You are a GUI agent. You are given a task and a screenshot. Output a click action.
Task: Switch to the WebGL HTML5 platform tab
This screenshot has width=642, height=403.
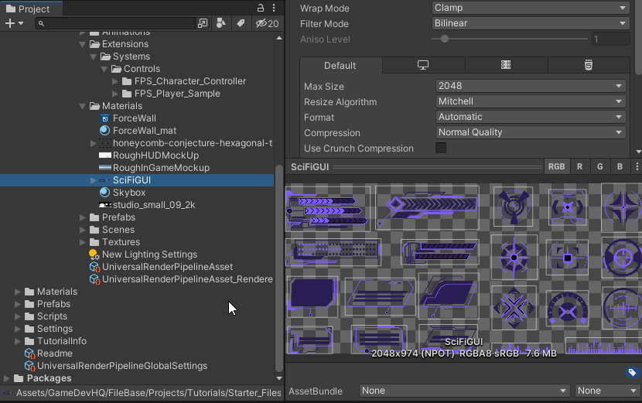(x=589, y=65)
